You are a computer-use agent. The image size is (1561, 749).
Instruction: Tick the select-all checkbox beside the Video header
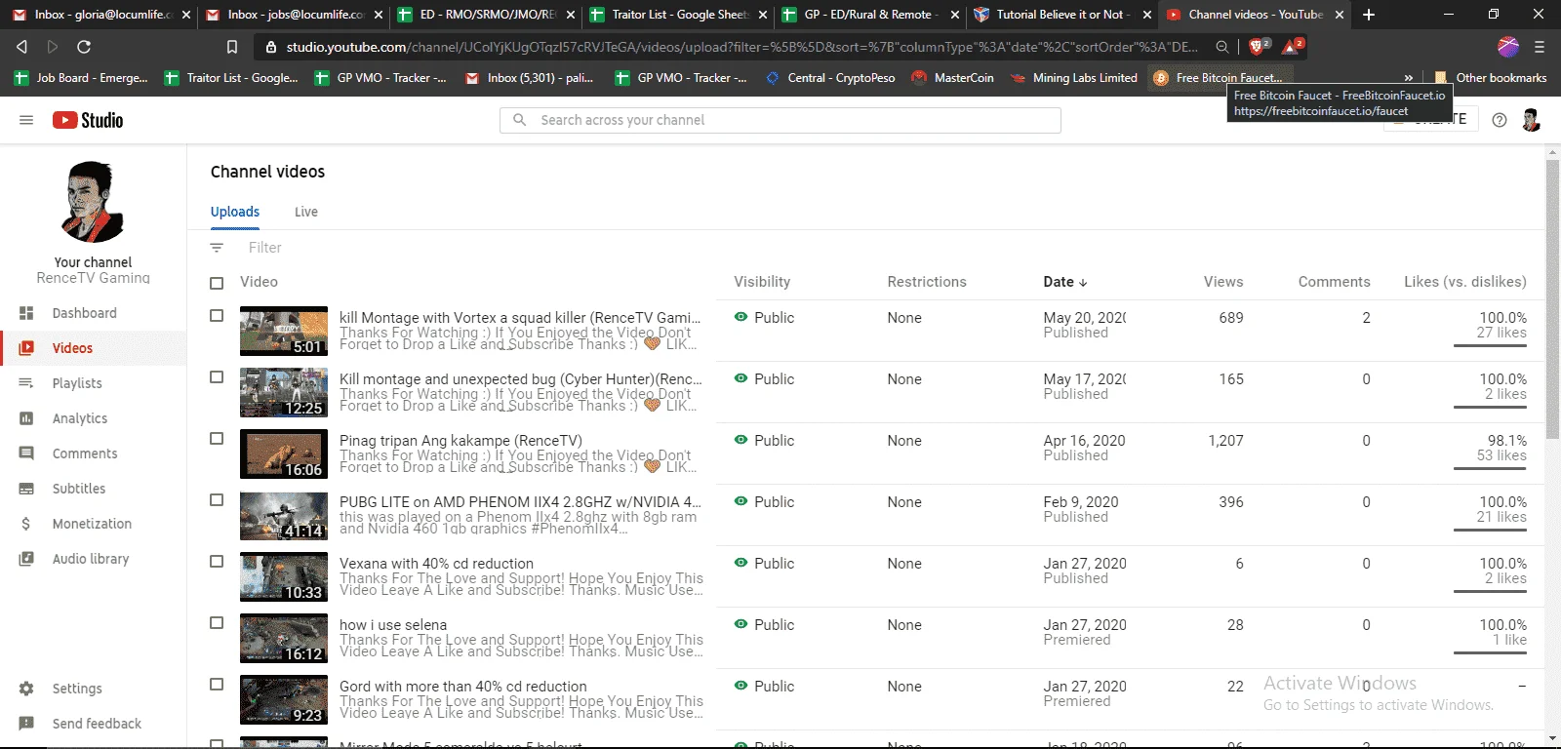click(217, 283)
